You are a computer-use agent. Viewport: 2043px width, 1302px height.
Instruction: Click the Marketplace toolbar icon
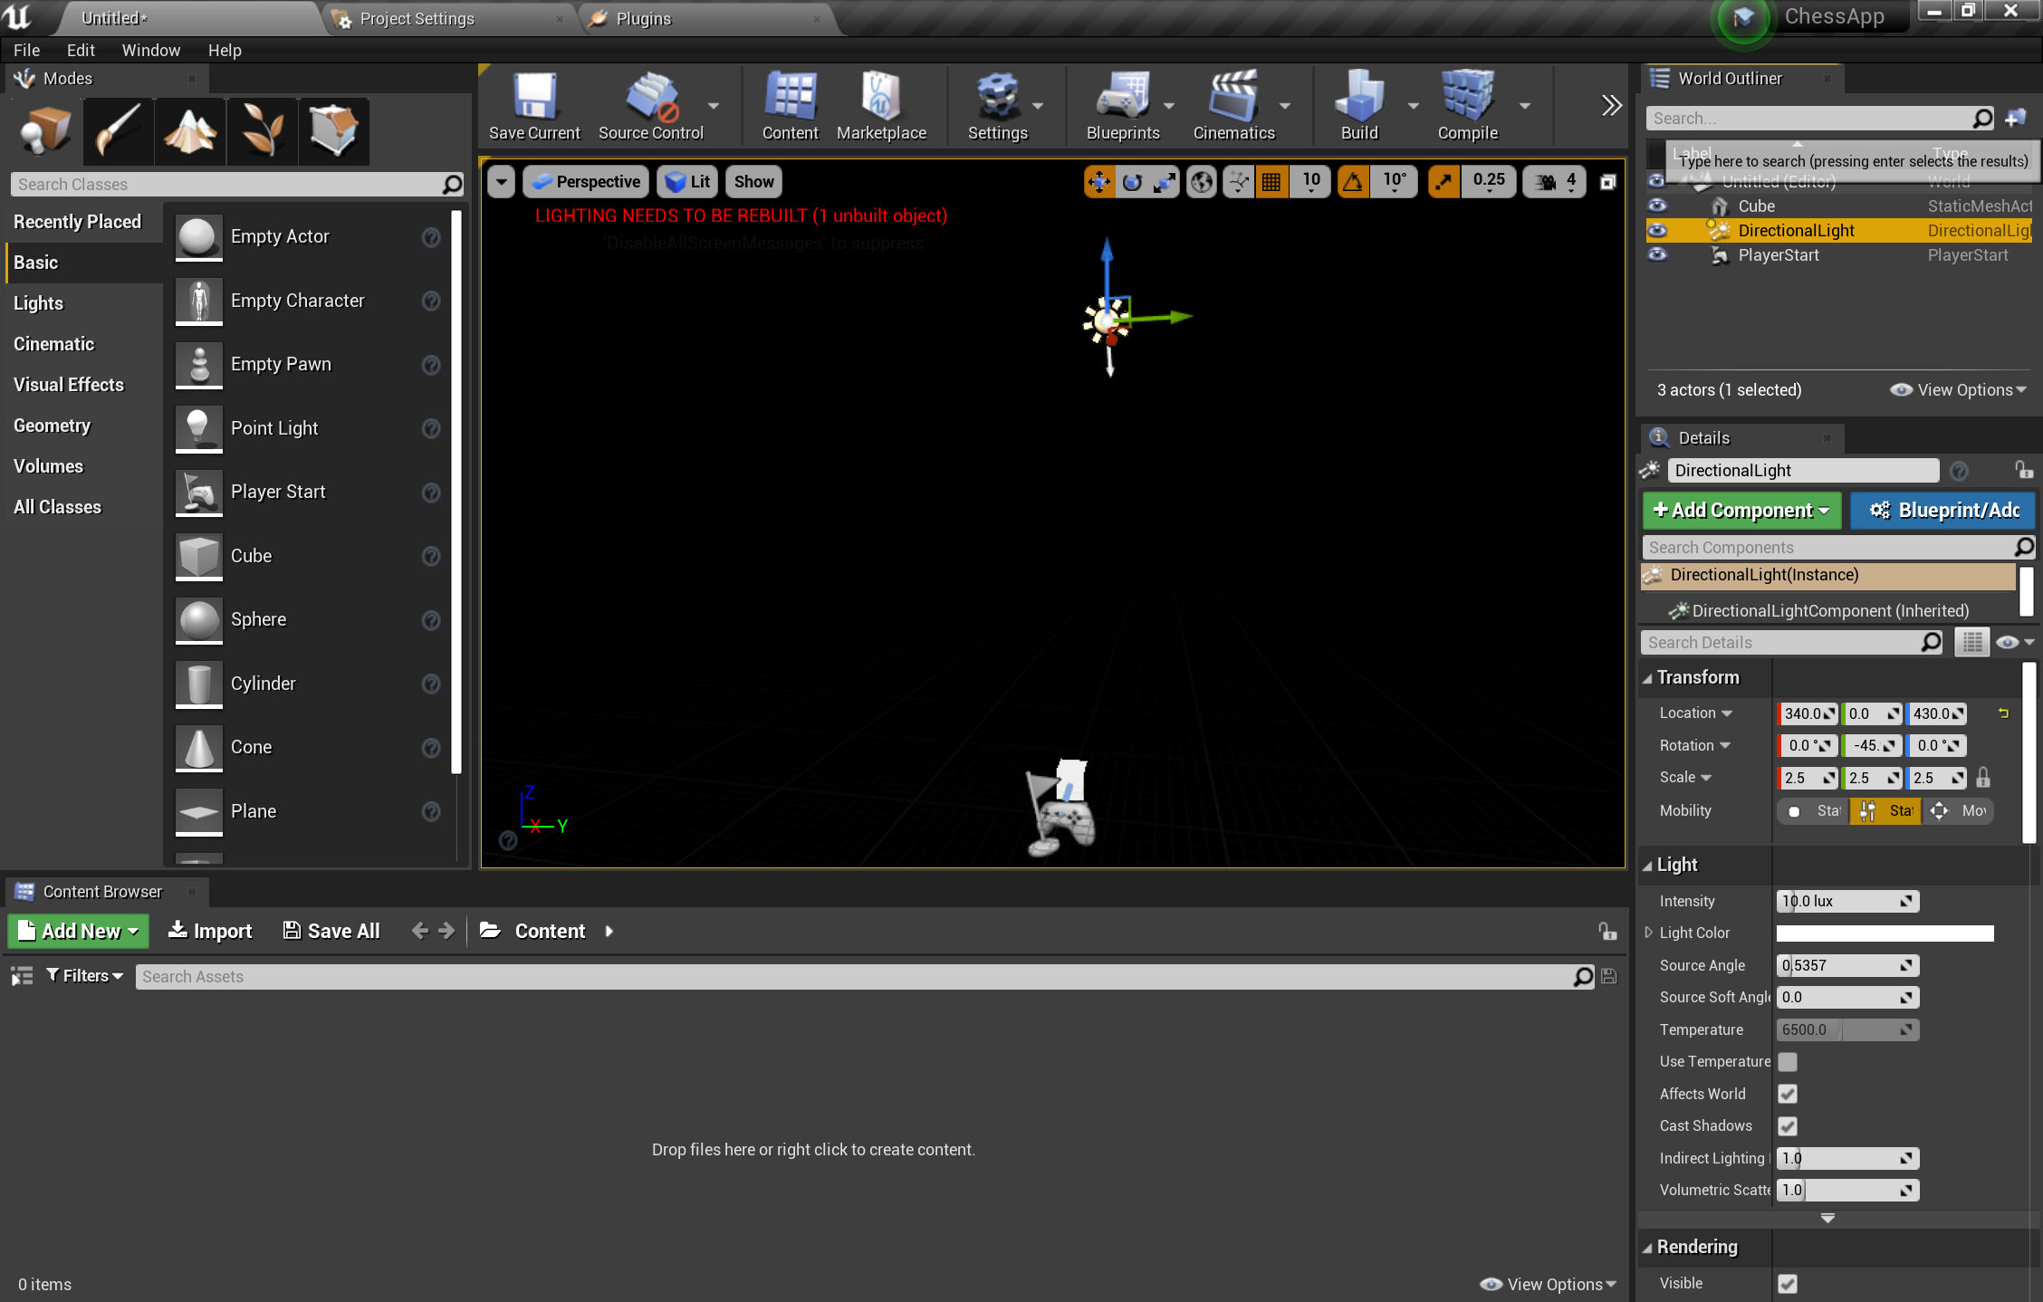click(881, 111)
